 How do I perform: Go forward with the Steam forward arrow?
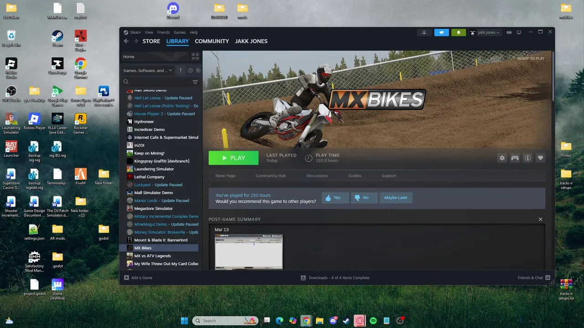pos(136,41)
